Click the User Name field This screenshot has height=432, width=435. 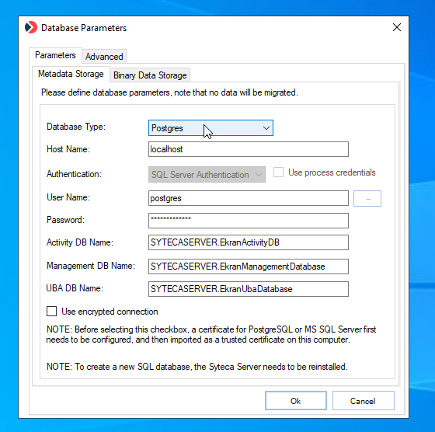[x=249, y=198]
